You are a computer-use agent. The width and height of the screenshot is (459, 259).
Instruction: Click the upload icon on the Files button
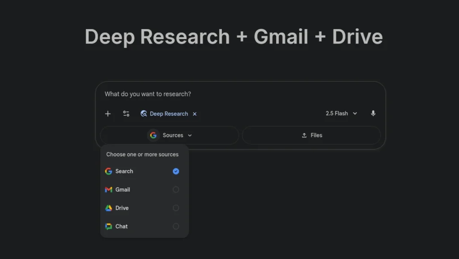[x=304, y=135]
